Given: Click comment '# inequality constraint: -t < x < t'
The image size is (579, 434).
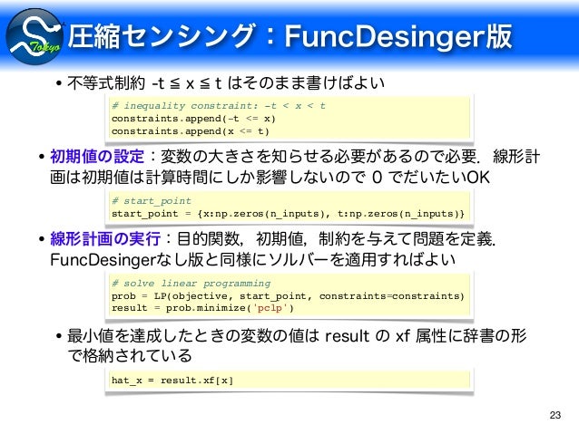Looking at the screenshot, I should click(219, 106).
